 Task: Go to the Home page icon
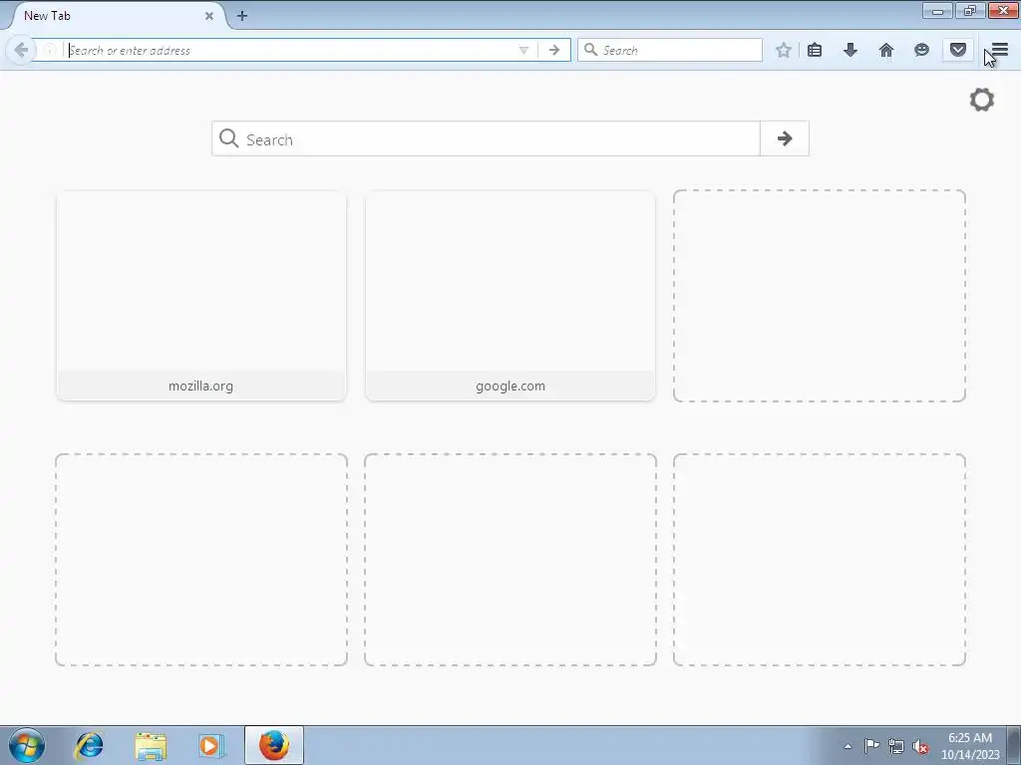(x=886, y=50)
